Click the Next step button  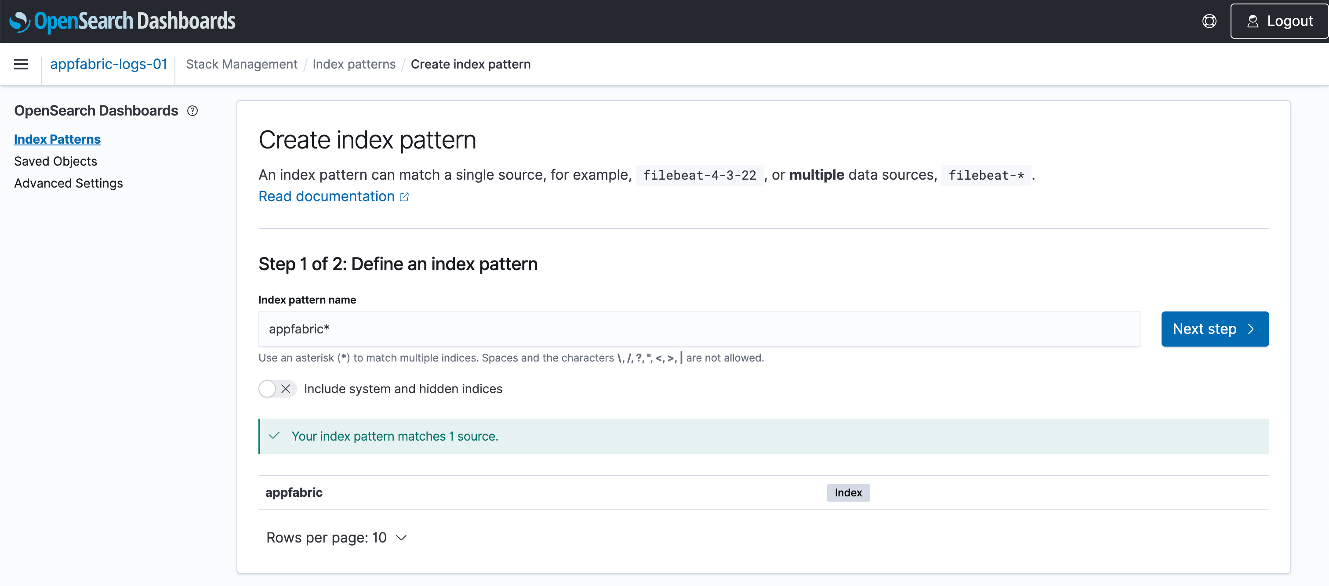click(x=1204, y=329)
